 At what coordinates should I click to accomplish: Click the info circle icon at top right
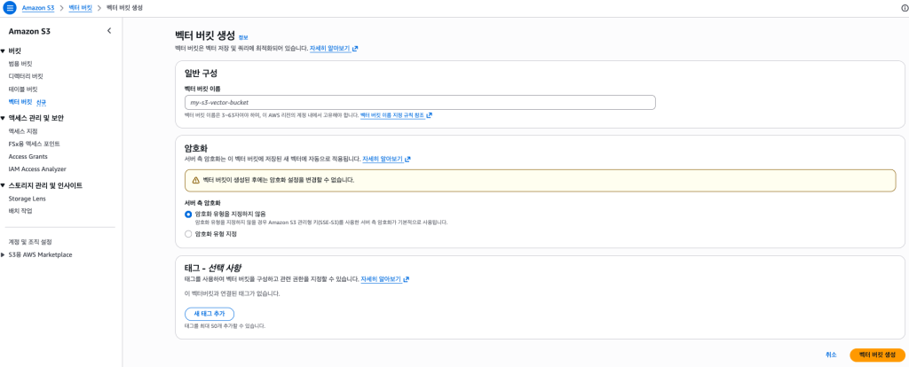903,7
